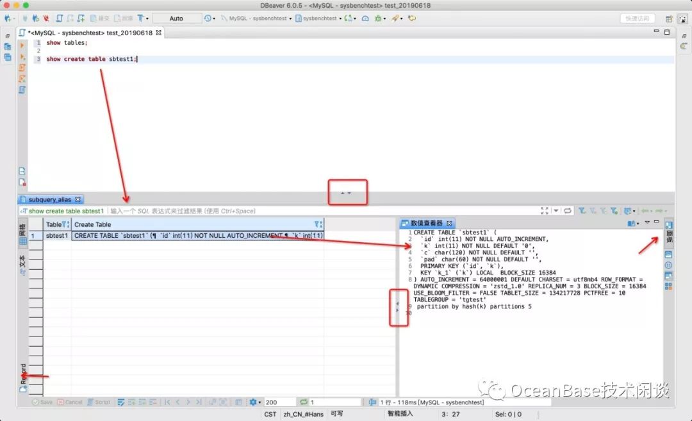Screen dimensions: 692x421
Task: Click the Cancel button in results bar
Action: coord(70,402)
